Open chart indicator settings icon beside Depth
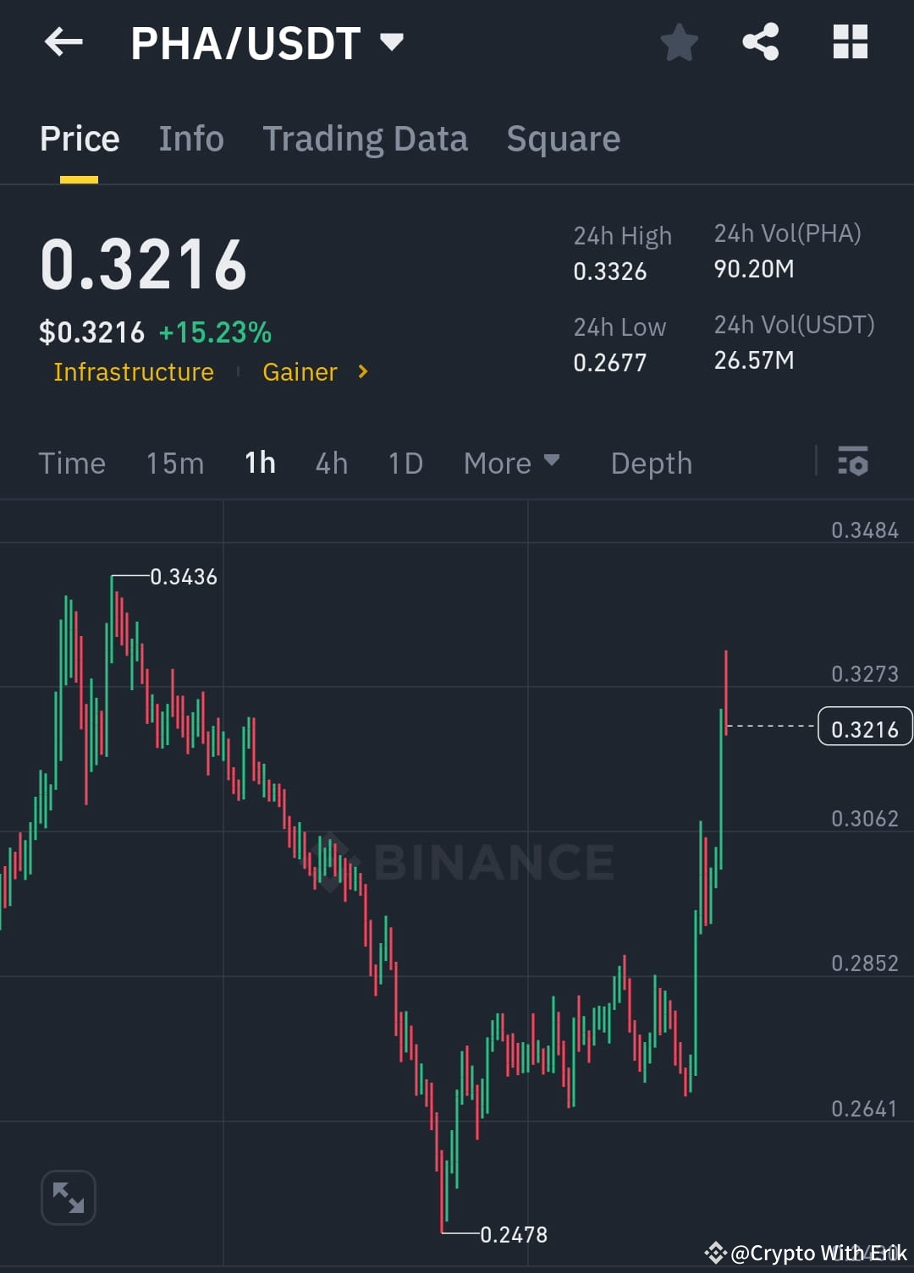914x1273 pixels. click(x=853, y=463)
